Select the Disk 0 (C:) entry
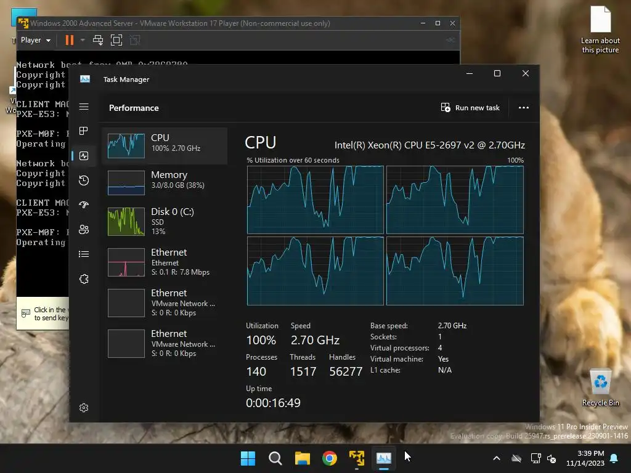The image size is (631, 473). coord(165,221)
